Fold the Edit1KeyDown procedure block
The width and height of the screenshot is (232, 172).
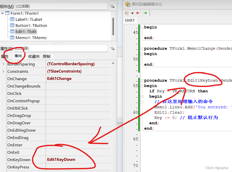pyautogui.click(x=142, y=80)
